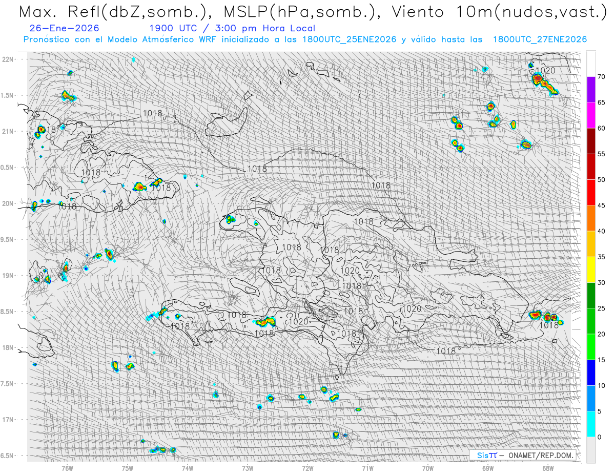615x475 pixels.
Task: Select the colorbar value '35'
Action: pos(602,257)
